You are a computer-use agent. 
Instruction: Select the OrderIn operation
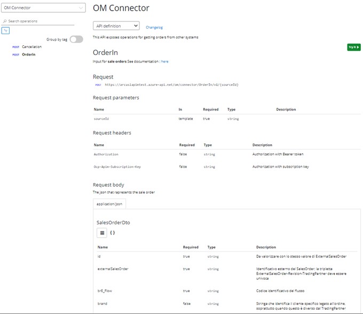click(x=29, y=54)
